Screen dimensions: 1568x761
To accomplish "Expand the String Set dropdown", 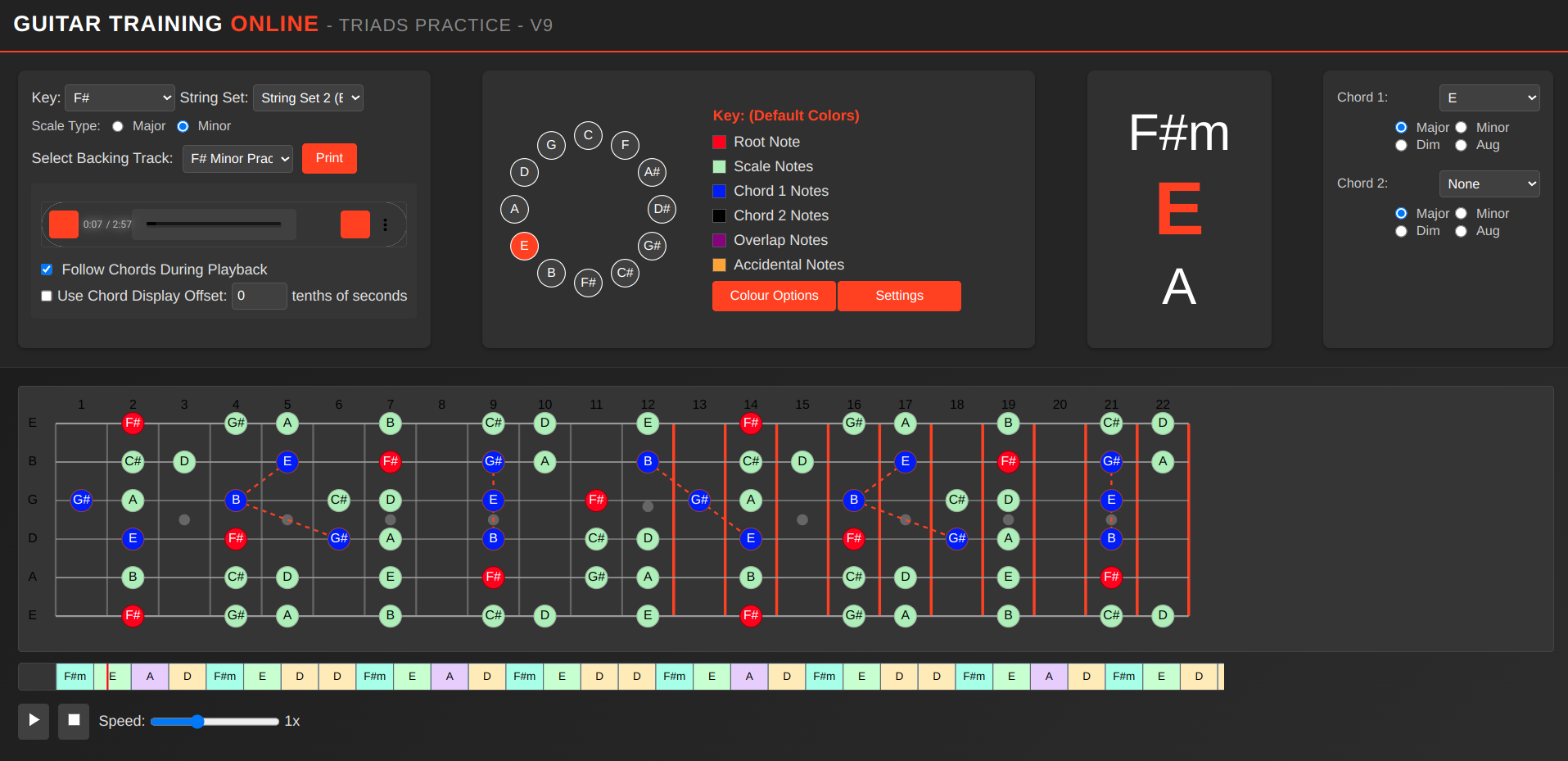I will coord(308,98).
